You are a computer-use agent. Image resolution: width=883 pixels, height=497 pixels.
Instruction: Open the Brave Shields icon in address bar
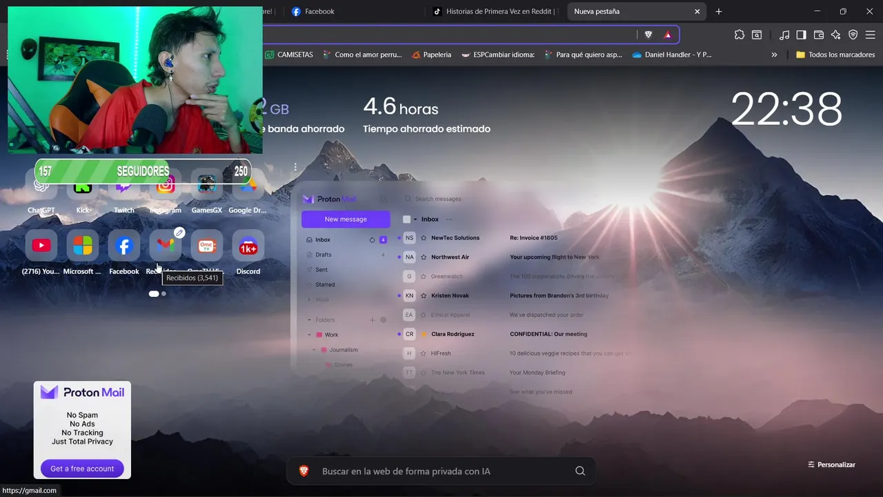[x=648, y=35]
